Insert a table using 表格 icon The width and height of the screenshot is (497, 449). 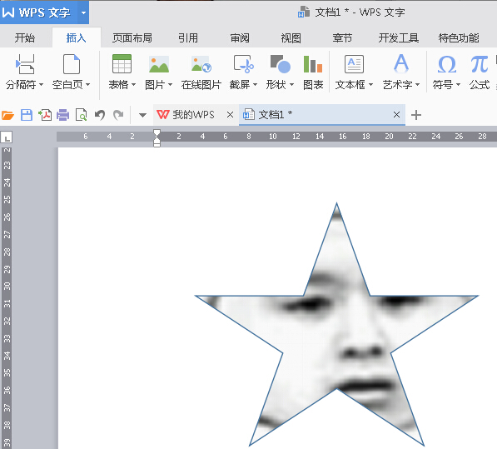(122, 64)
